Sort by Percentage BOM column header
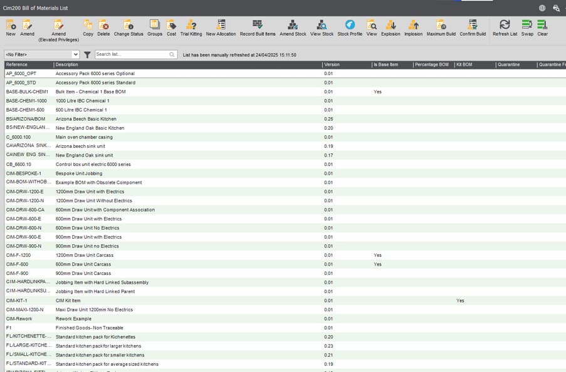This screenshot has height=372, width=566. (432, 65)
